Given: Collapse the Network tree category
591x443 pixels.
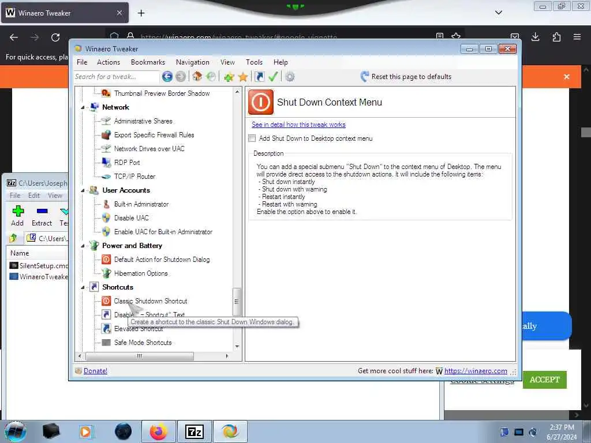Looking at the screenshot, I should [83, 108].
